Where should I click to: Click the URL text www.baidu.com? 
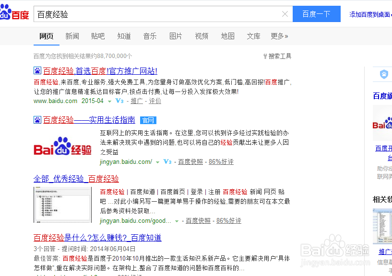(x=56, y=101)
